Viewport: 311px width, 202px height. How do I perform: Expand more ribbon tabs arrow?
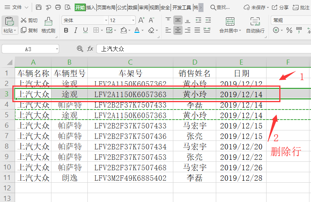click(x=201, y=7)
